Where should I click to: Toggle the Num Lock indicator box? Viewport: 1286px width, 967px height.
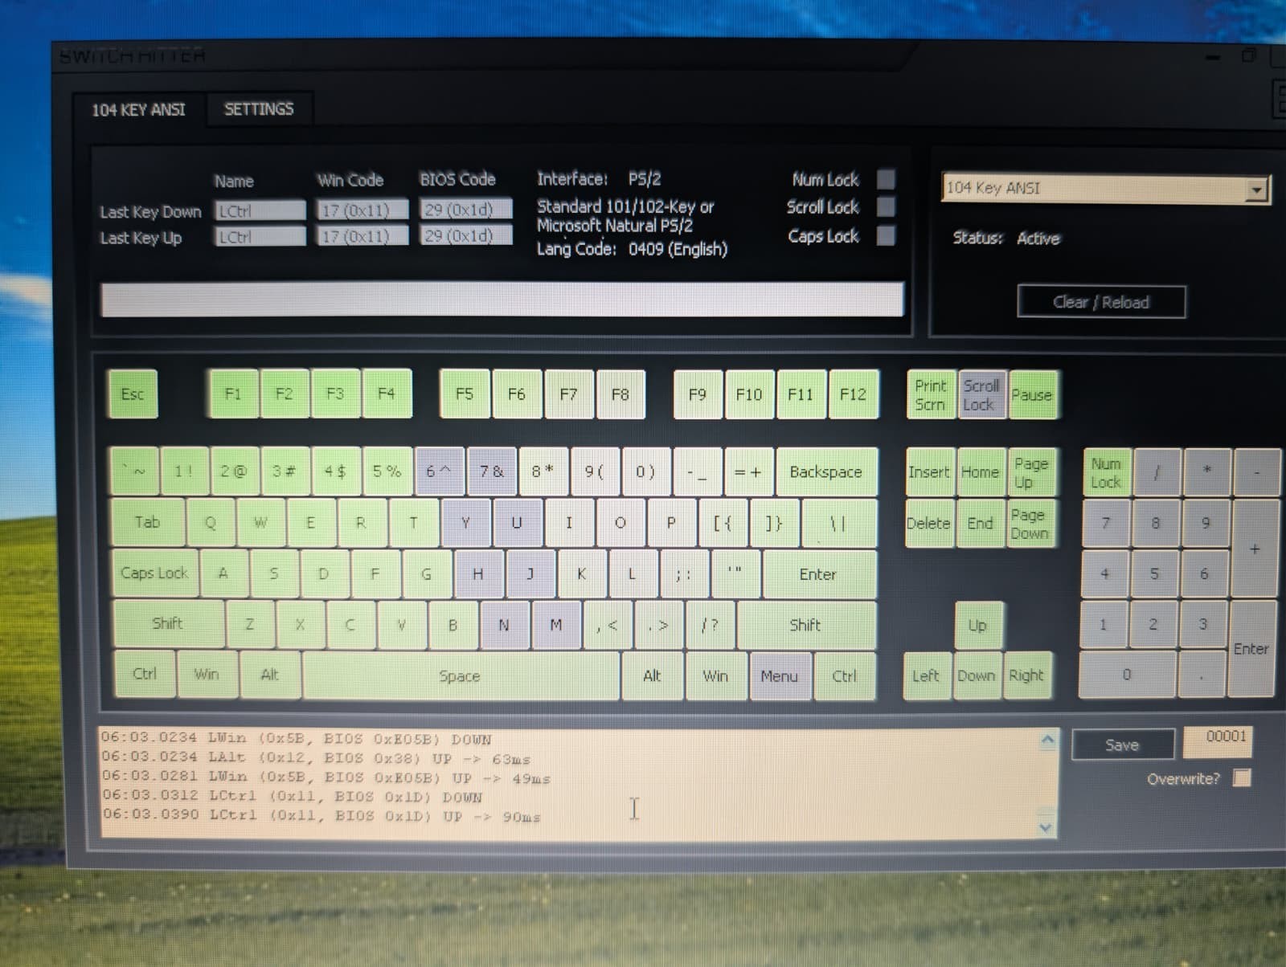tap(886, 178)
